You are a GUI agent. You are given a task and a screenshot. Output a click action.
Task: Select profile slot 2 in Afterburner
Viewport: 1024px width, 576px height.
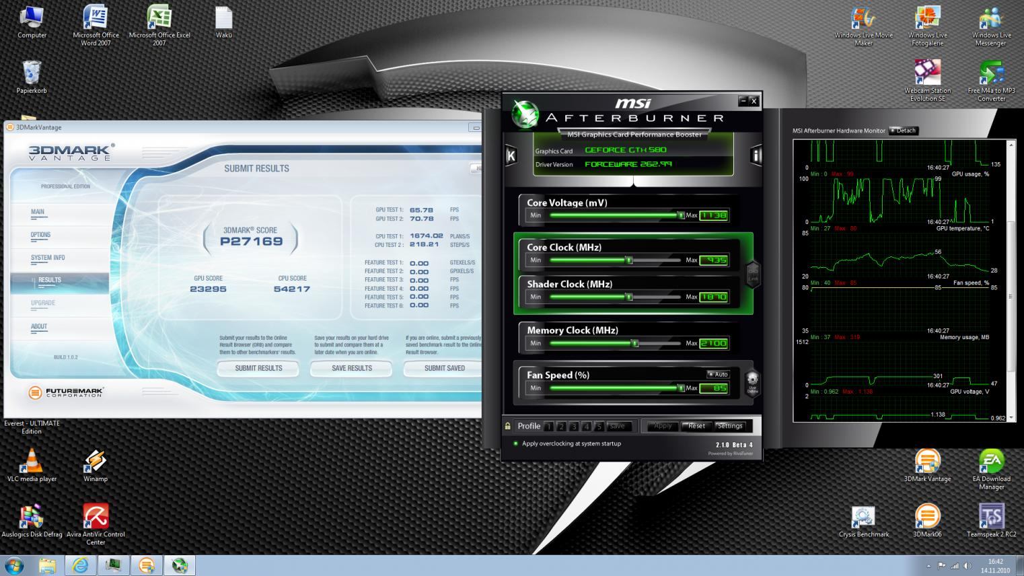pos(561,426)
